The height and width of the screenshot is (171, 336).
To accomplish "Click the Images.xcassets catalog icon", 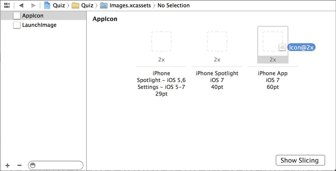I will [x=104, y=6].
